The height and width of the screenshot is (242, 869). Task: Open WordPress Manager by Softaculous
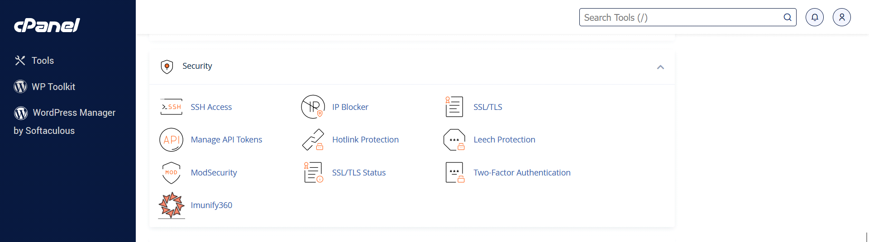point(65,122)
